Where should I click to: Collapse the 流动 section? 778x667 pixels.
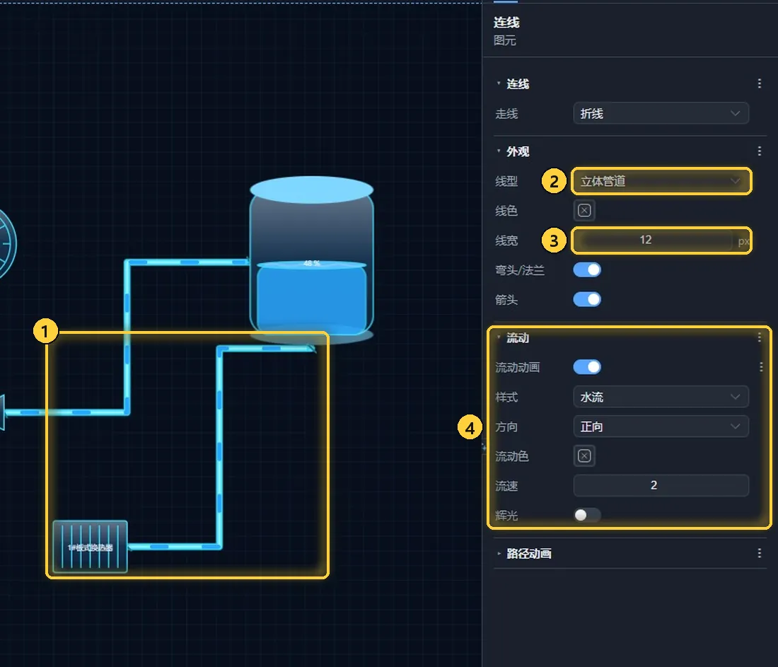(x=499, y=337)
